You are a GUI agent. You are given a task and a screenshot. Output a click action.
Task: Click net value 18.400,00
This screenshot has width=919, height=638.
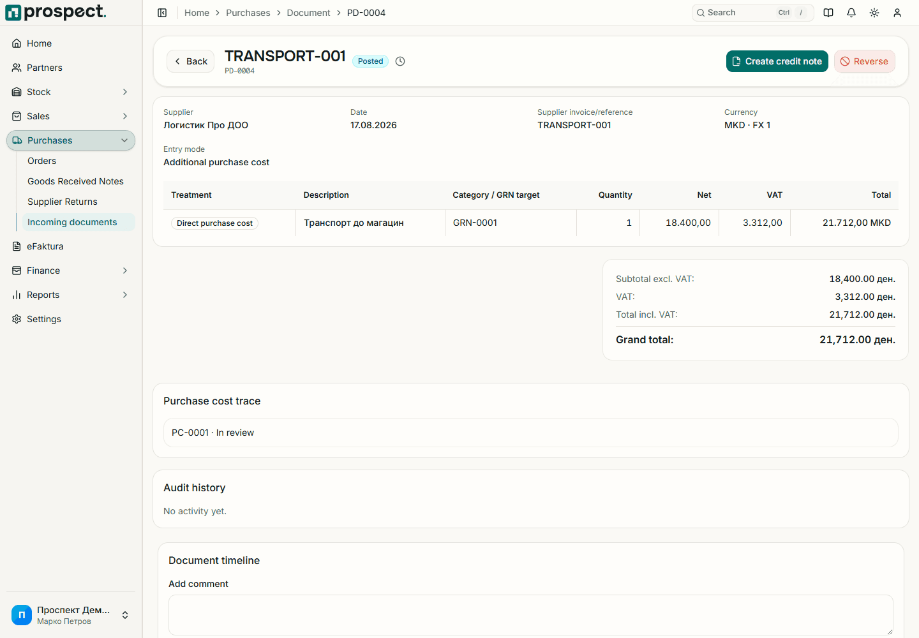click(688, 223)
